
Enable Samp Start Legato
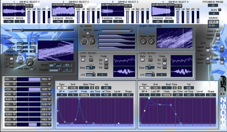(218, 35)
